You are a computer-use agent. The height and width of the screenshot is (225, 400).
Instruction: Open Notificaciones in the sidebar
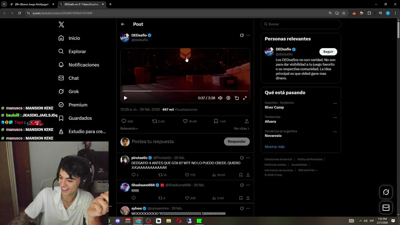[x=78, y=65]
